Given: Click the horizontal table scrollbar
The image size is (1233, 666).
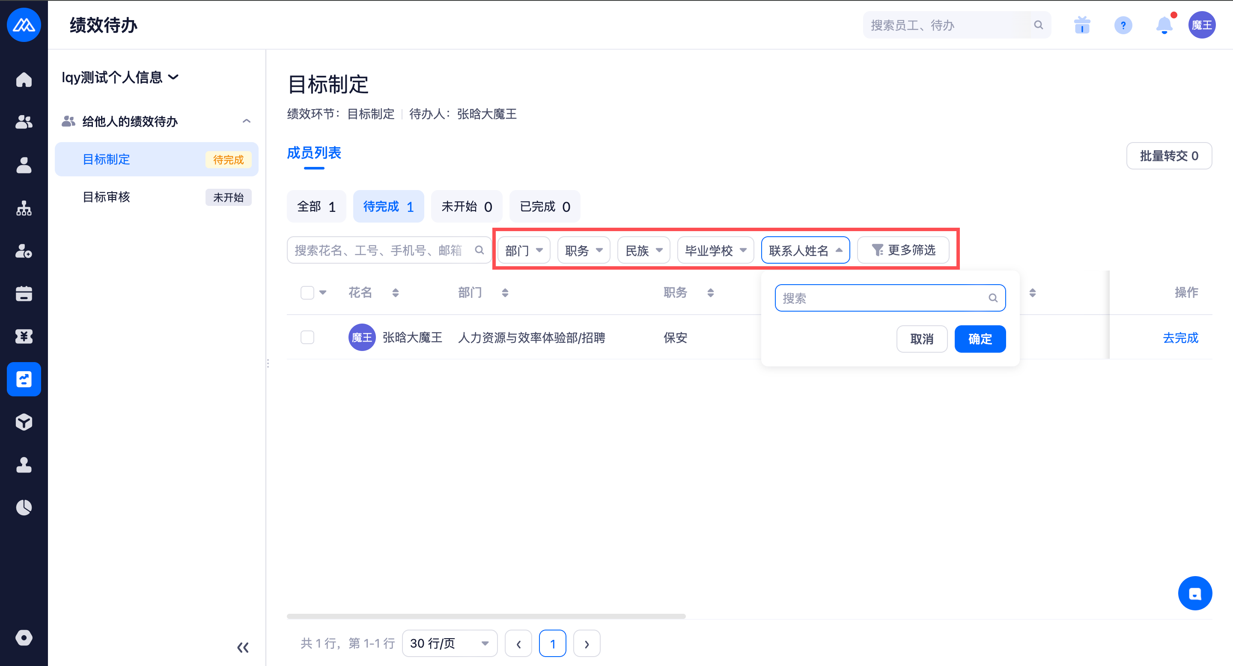Looking at the screenshot, I should [x=486, y=616].
